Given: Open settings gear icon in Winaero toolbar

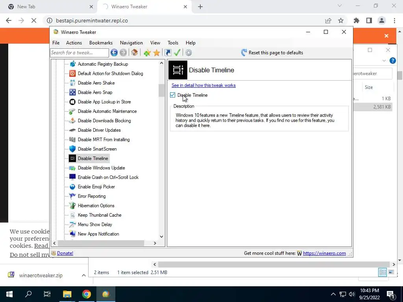Looking at the screenshot, I should pyautogui.click(x=189, y=53).
